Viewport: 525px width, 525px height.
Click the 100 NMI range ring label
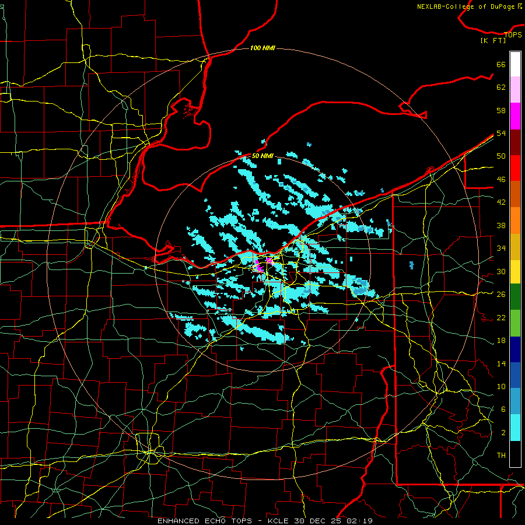[x=262, y=48]
